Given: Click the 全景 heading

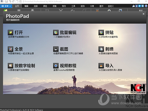Looking at the screenshot, I should pyautogui.click(x=19, y=49).
